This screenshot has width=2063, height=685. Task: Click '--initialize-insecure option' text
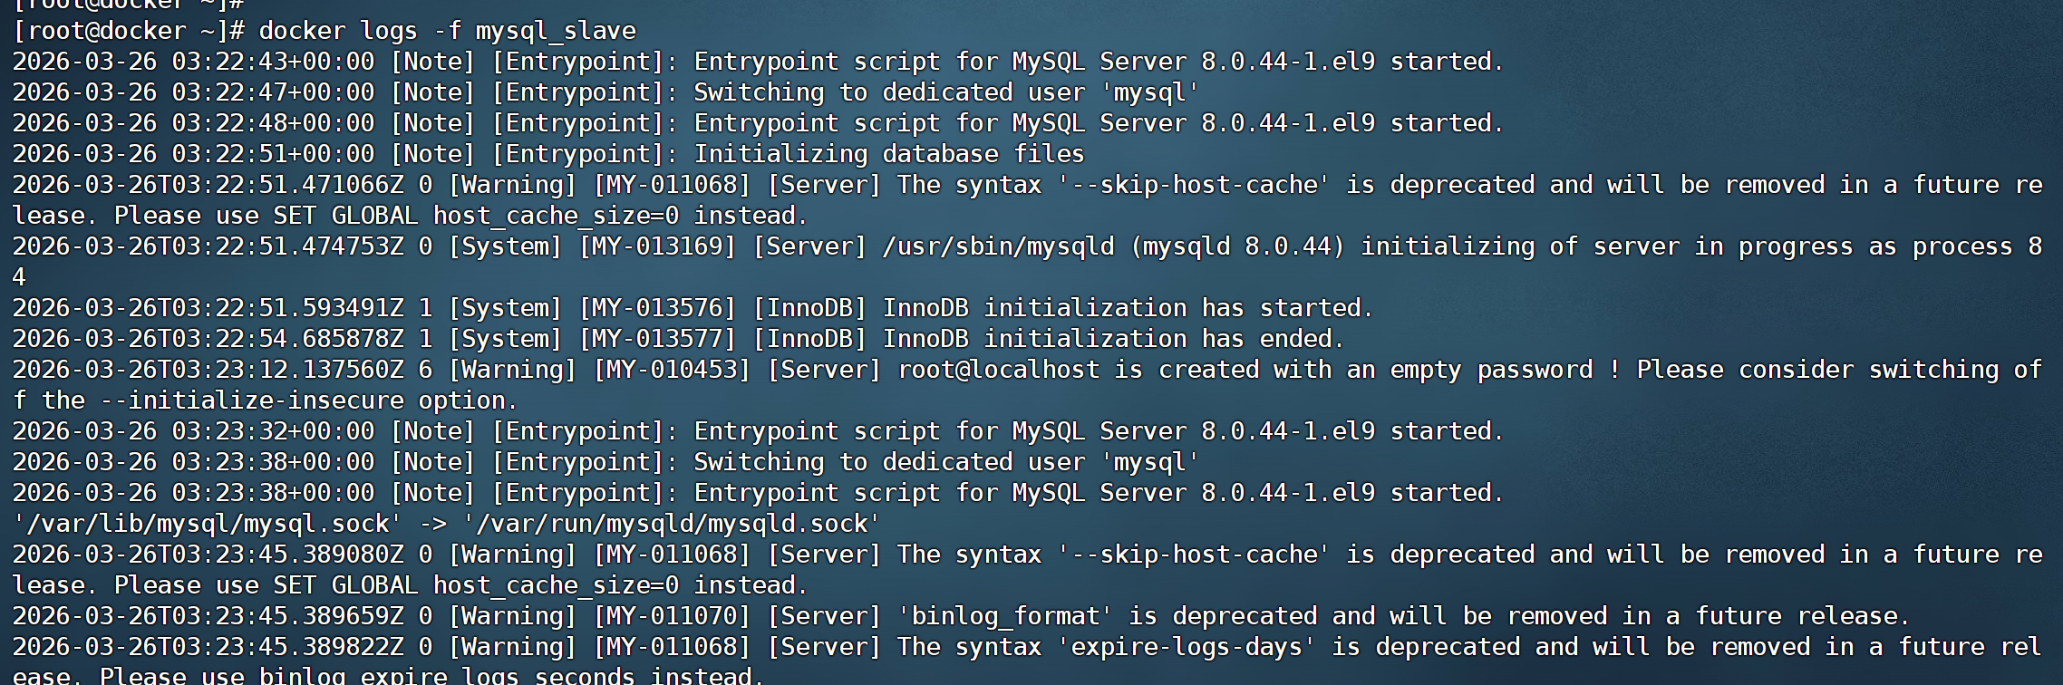click(x=309, y=401)
